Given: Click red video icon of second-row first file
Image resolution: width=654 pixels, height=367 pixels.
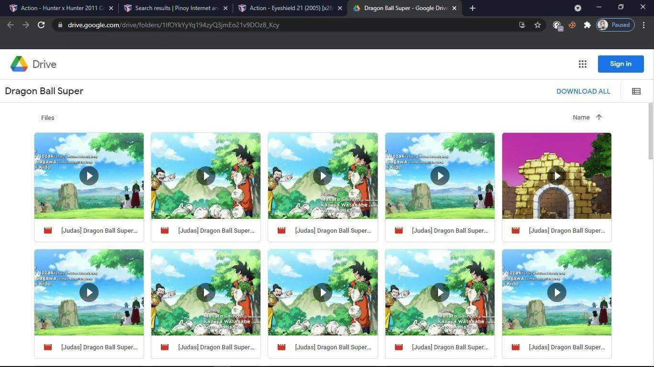Looking at the screenshot, I should point(48,347).
